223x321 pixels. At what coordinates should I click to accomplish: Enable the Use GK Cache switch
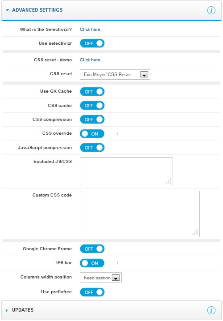(x=92, y=91)
